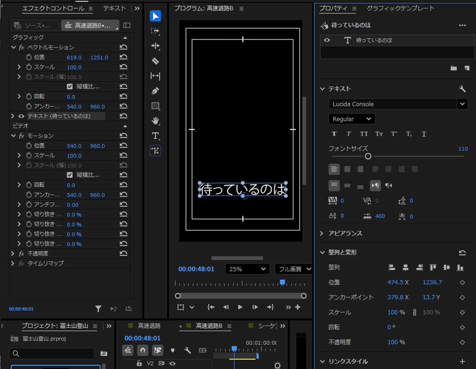Screen dimensions: 476x369
Task: Click the 00:00:48:01 program timecode
Action: click(196, 269)
